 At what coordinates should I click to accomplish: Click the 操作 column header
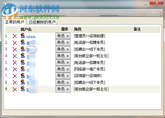point(65,29)
